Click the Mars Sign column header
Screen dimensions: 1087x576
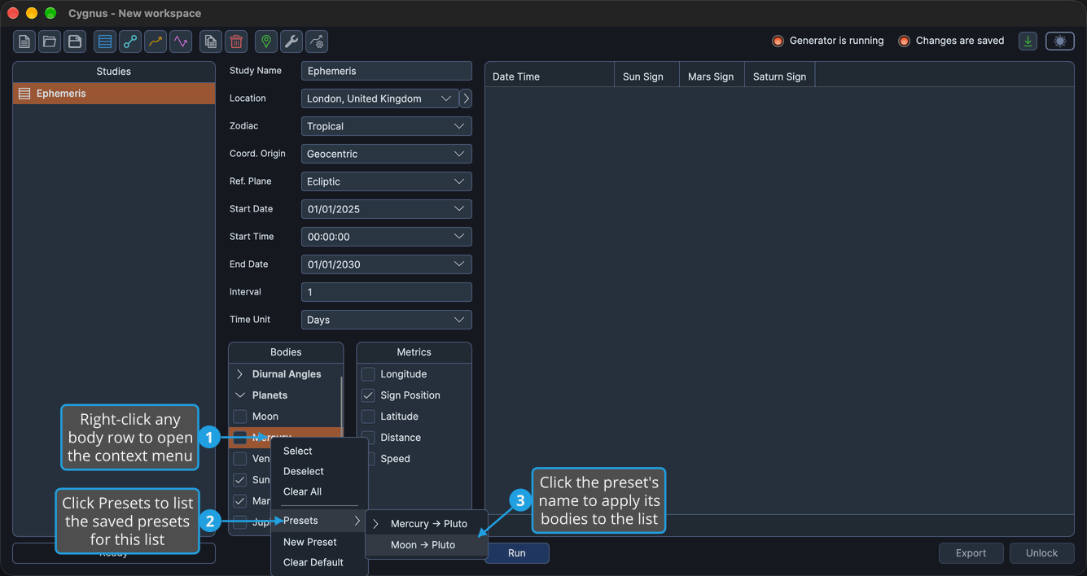click(712, 76)
